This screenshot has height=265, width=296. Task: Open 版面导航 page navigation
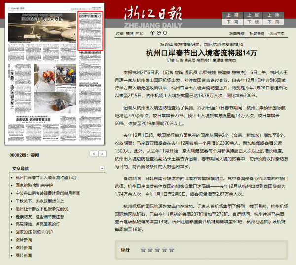click(x=237, y=34)
